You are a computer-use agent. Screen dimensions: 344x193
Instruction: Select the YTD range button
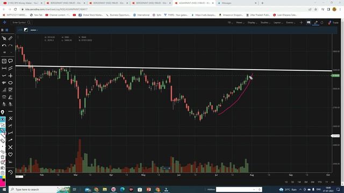click(320, 182)
